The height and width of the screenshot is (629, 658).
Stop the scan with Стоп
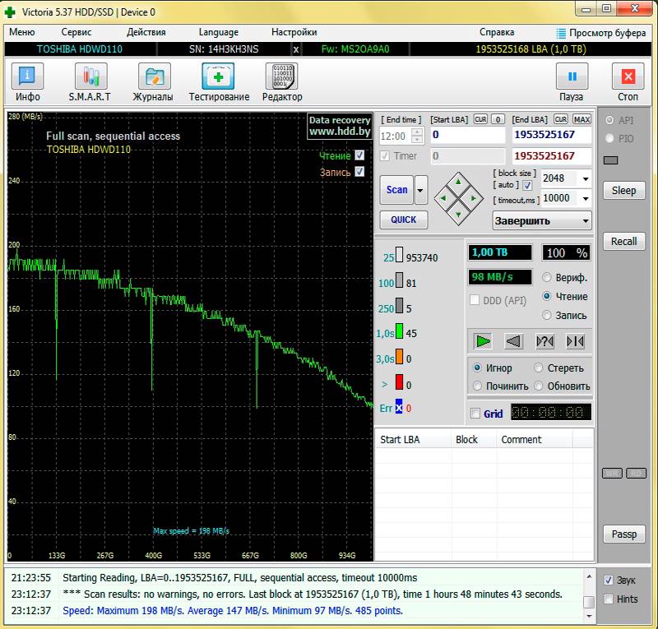[628, 83]
